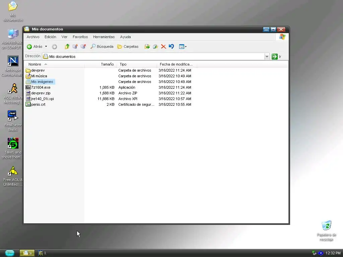The image size is (343, 257).
Task: Click the Copy To folder icon
Action: (155, 46)
